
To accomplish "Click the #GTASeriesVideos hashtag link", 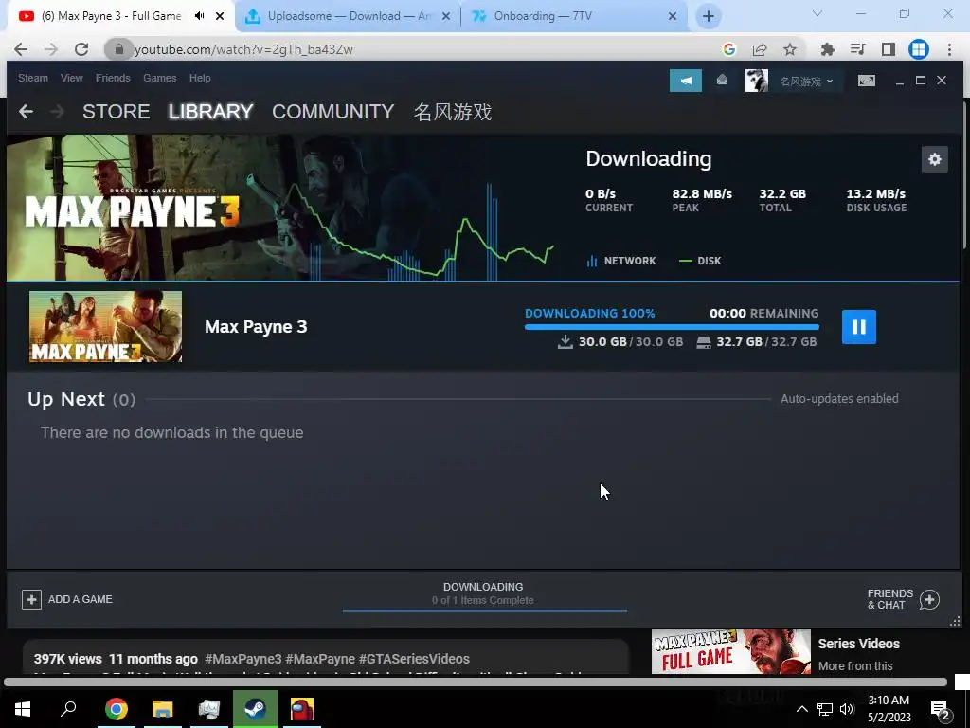I will (x=414, y=659).
